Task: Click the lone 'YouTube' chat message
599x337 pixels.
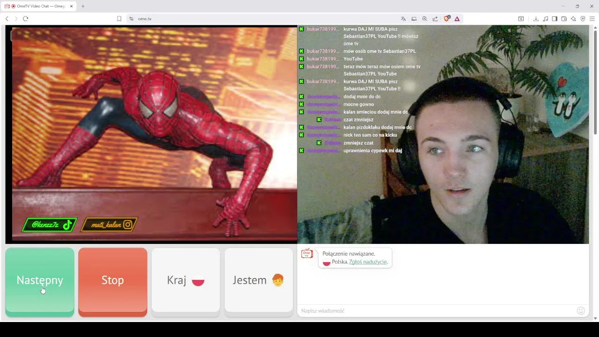Action: (353, 59)
